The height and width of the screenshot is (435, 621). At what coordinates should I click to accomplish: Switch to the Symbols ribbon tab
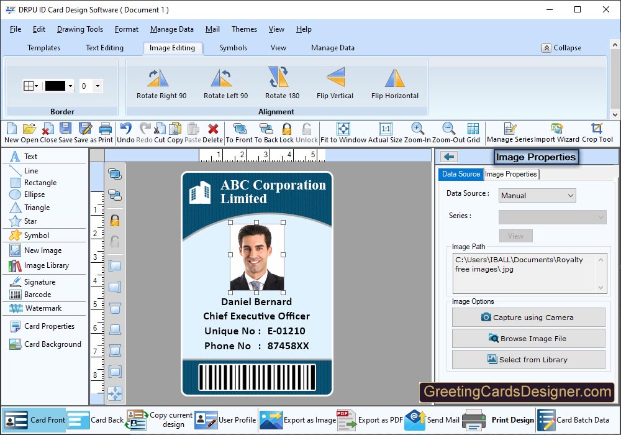coord(233,48)
